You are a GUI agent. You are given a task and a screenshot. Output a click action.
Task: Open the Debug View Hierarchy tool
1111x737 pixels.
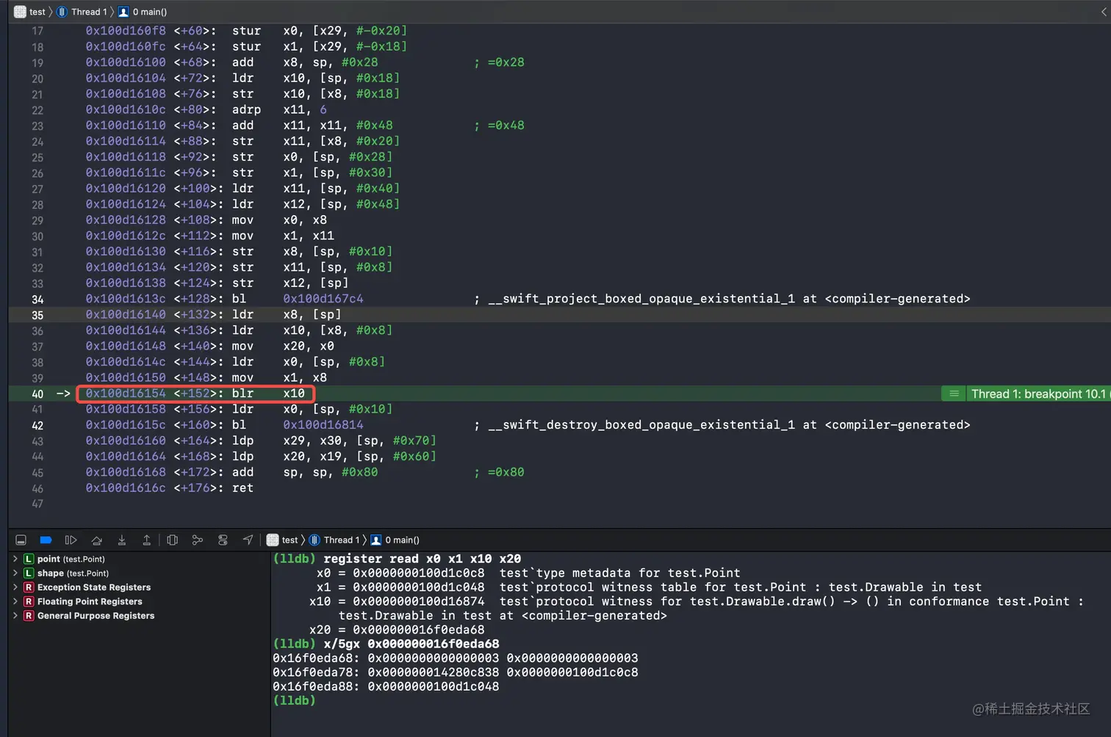click(172, 540)
